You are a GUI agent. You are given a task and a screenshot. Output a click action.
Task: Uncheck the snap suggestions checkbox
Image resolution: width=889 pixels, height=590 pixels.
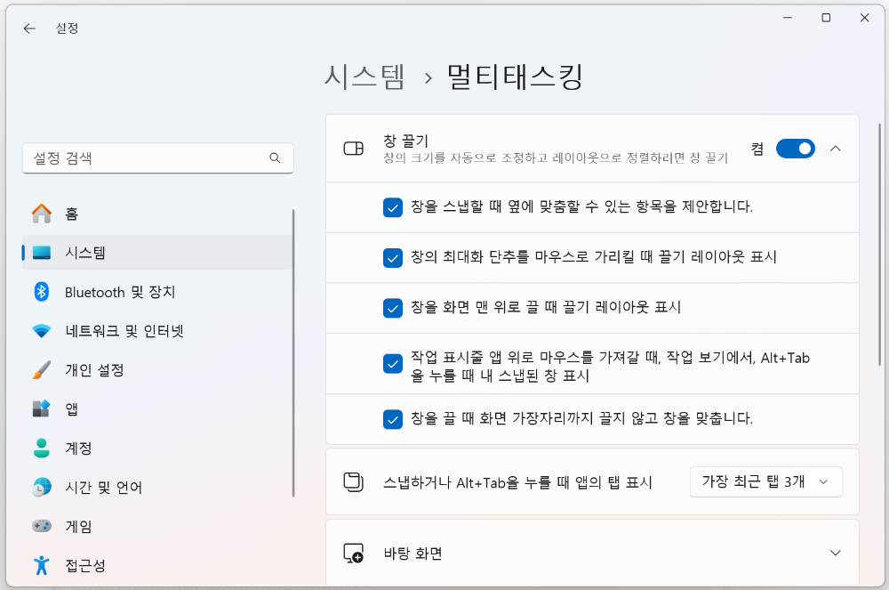pos(392,207)
